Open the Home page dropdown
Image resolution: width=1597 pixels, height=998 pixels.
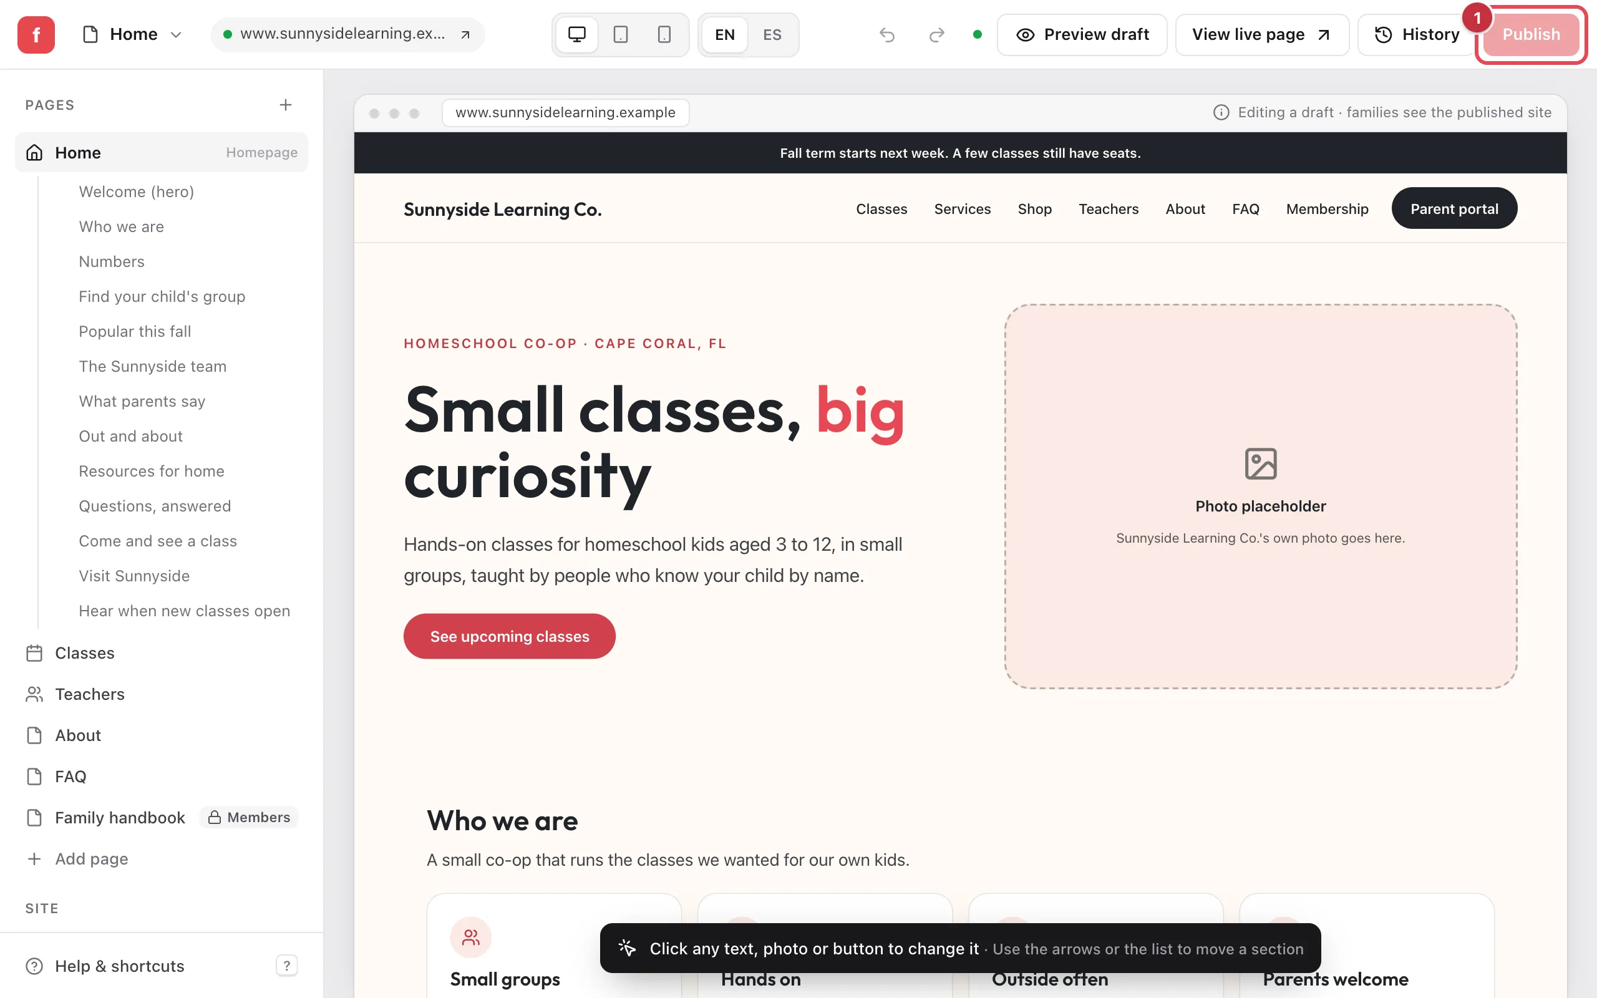click(x=132, y=34)
